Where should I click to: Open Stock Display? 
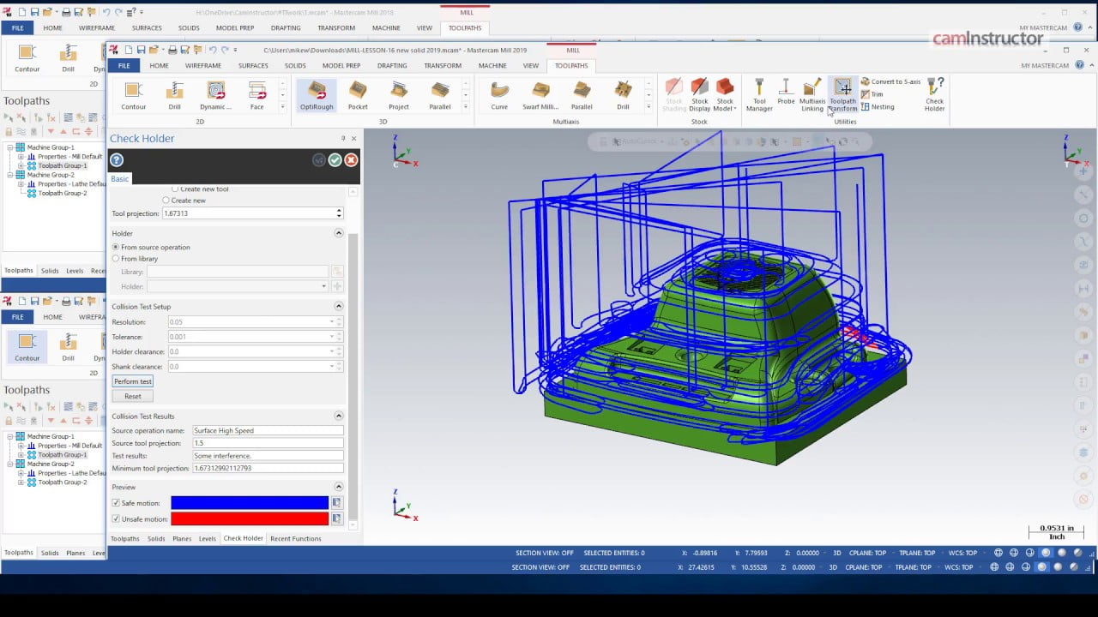click(x=700, y=95)
